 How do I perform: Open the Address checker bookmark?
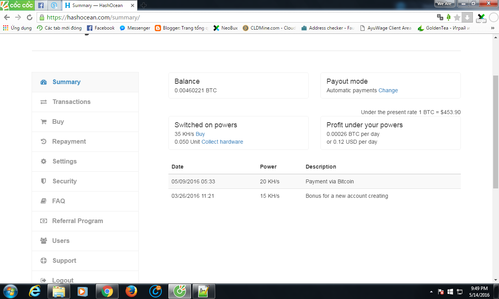click(328, 28)
